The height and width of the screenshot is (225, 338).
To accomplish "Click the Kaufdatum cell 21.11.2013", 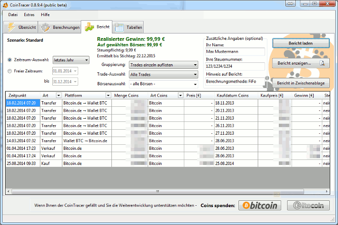I will (236, 118).
